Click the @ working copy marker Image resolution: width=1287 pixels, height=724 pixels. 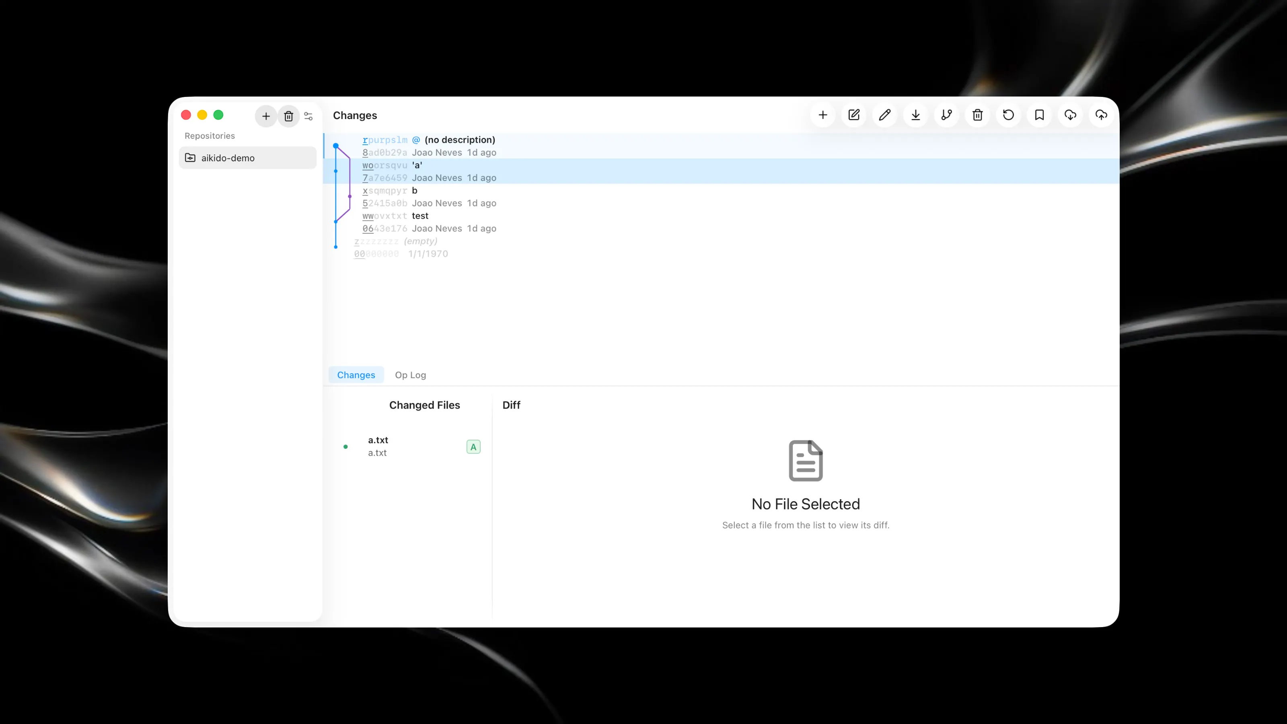(416, 140)
